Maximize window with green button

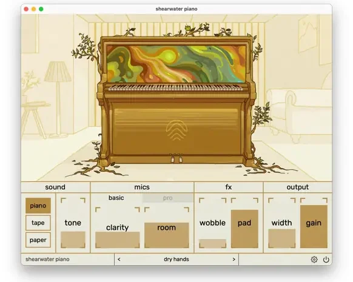point(41,9)
